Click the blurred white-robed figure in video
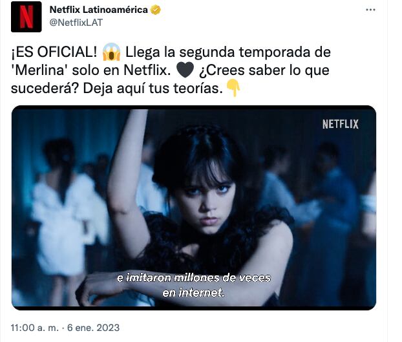 [x=65, y=210]
